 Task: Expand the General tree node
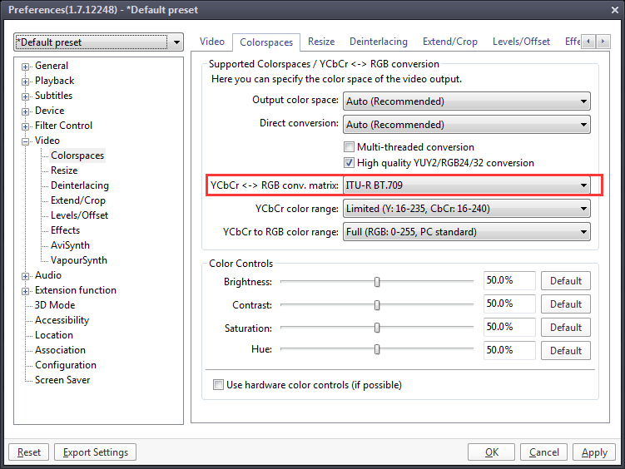26,67
